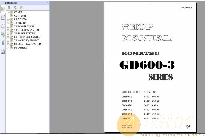Click the bookmark icon beside 20 POWER TRAIN
Image resolution: width=205 pixels, height=138 pixels.
tap(11, 27)
